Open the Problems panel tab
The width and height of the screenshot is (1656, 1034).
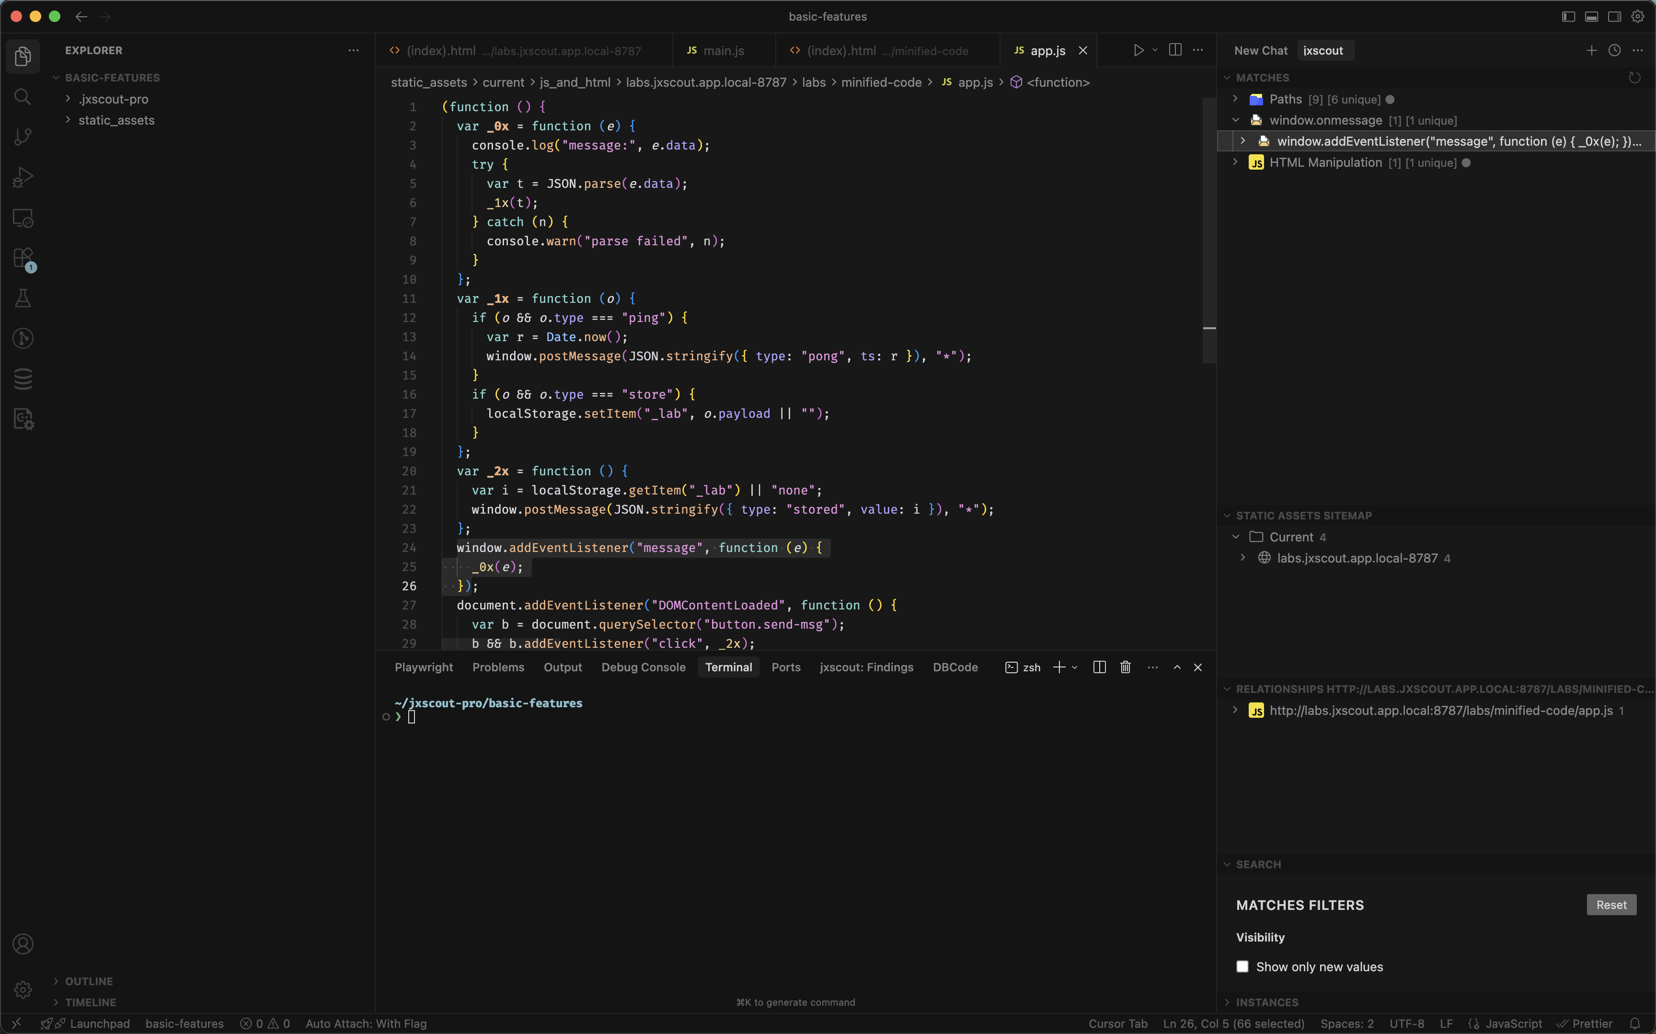[x=498, y=667]
